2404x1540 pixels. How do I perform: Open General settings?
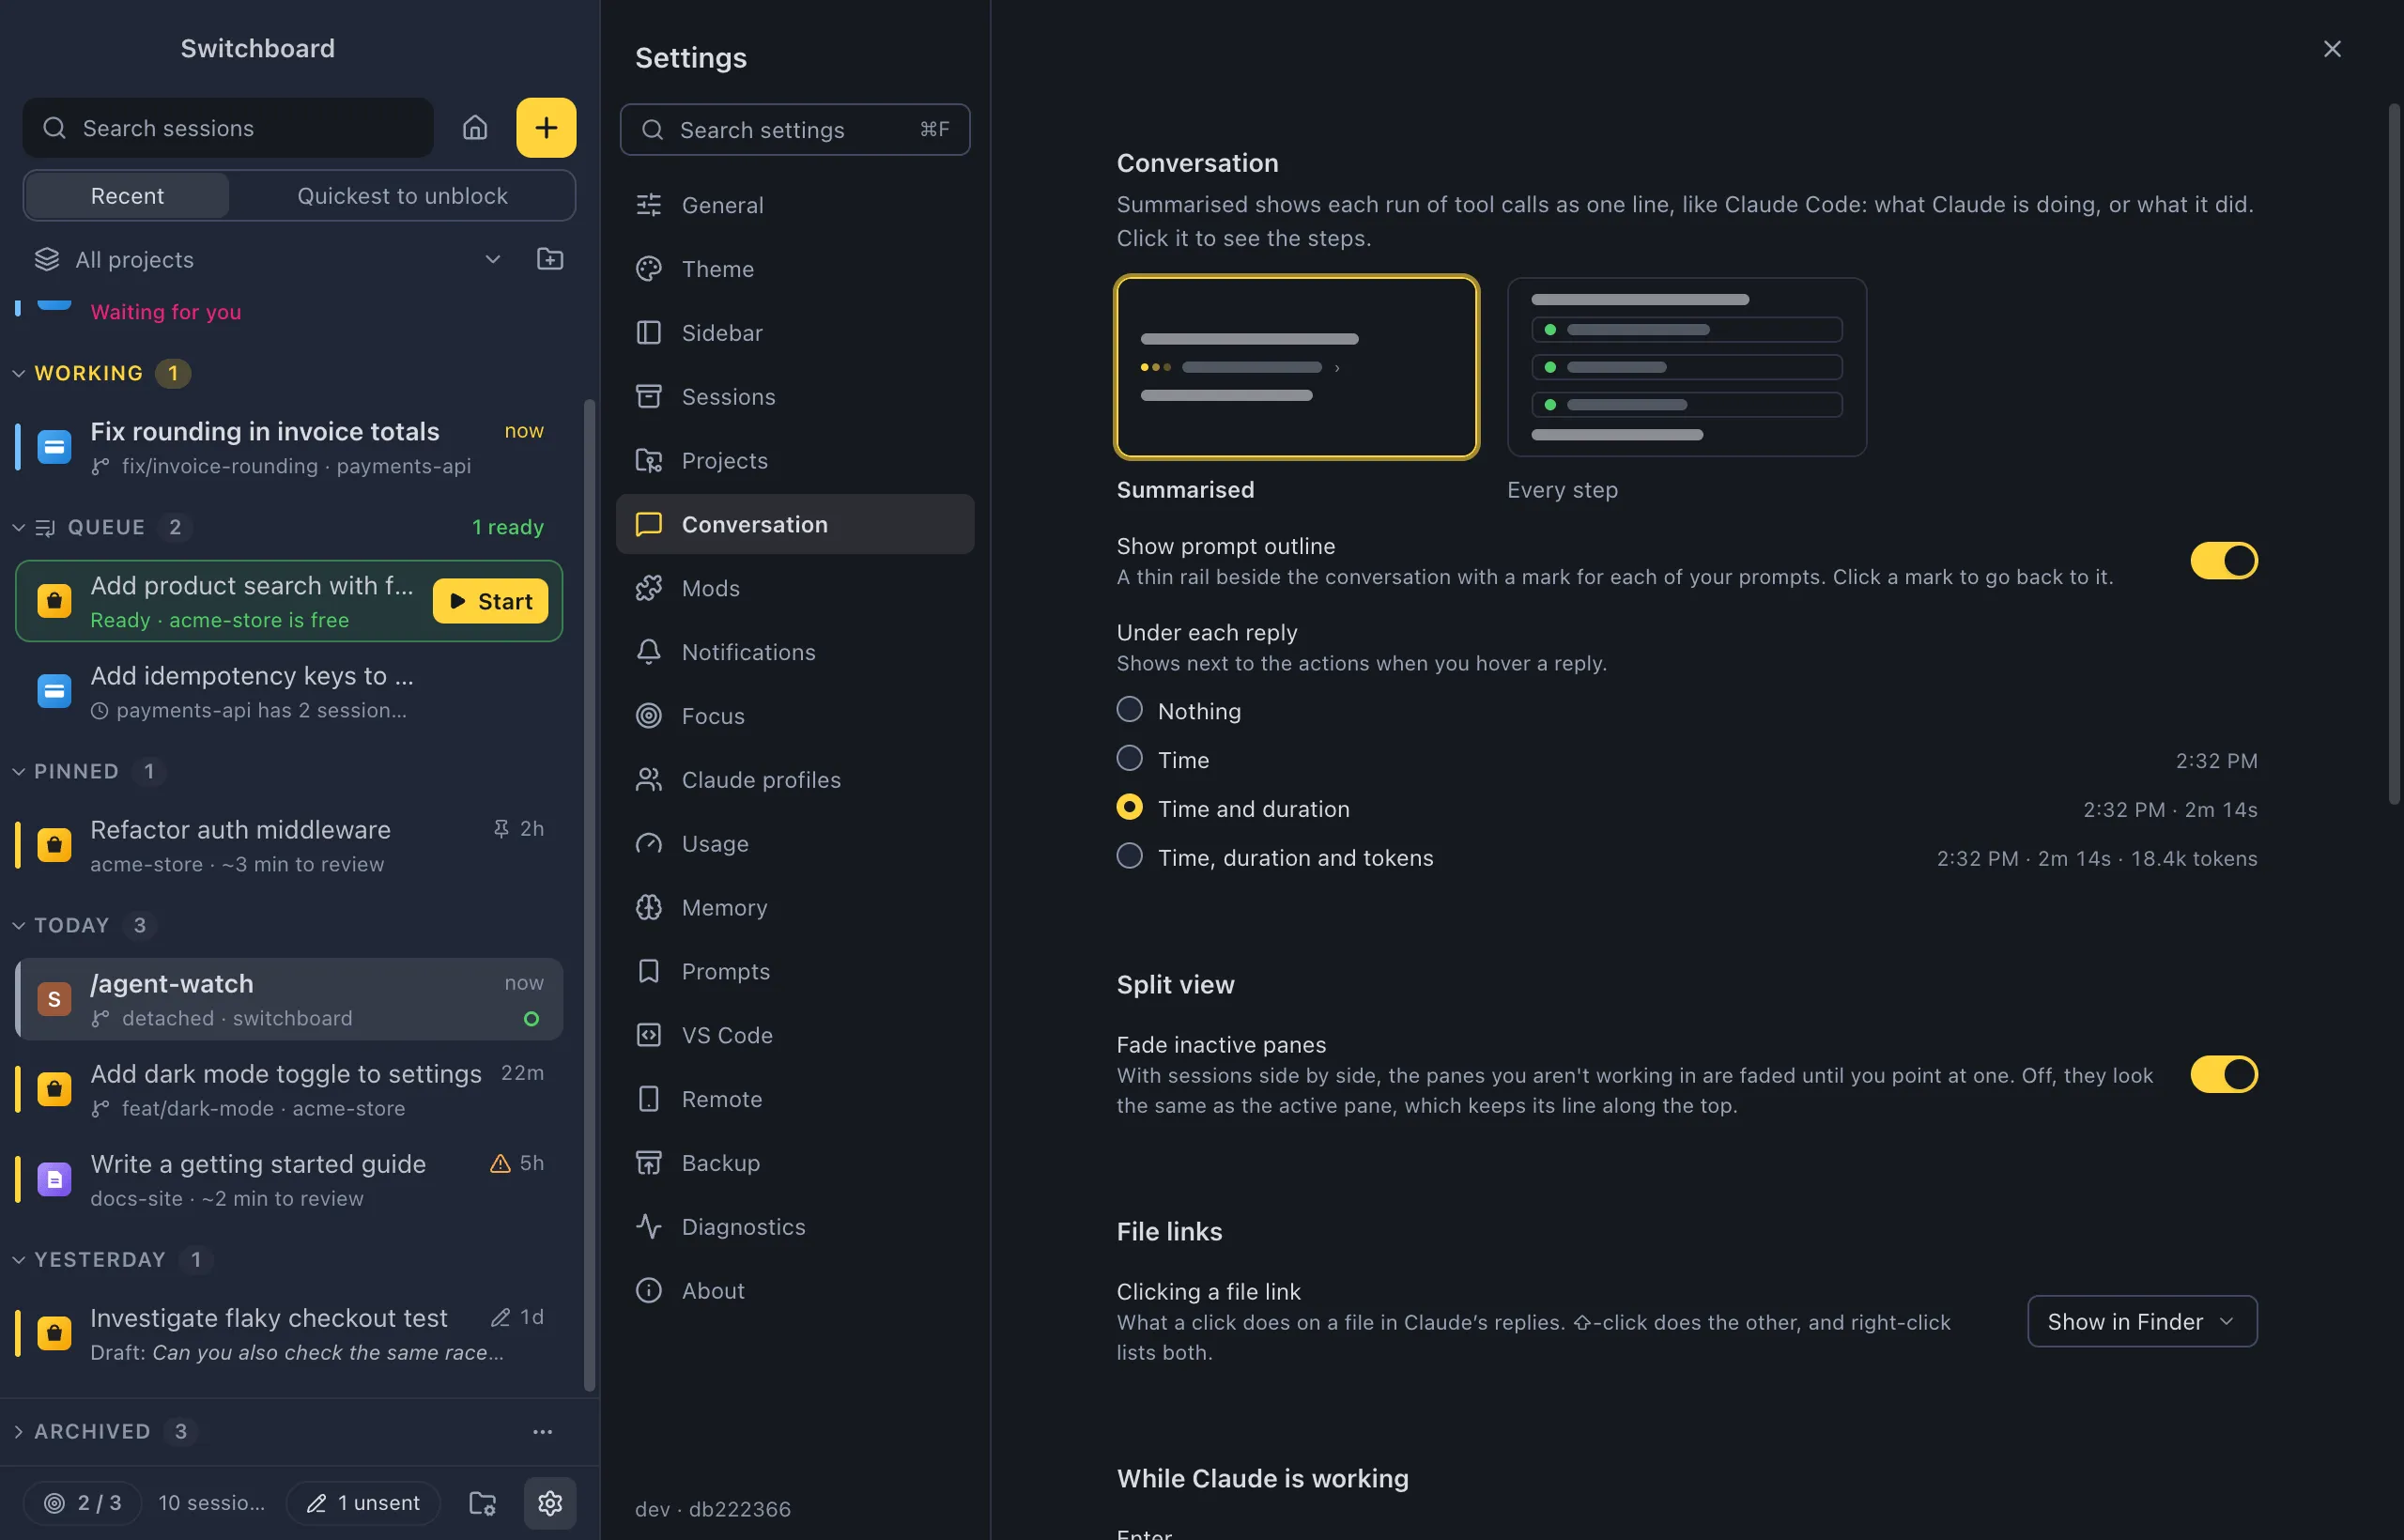click(x=795, y=205)
